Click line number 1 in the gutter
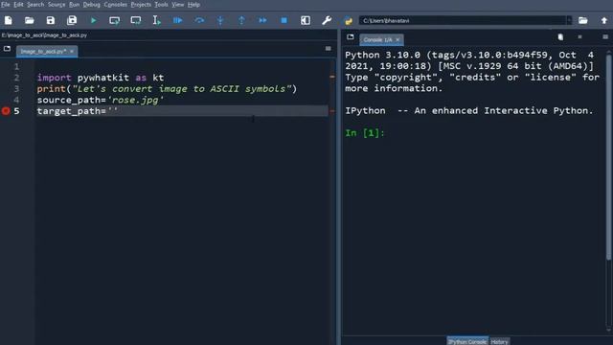This screenshot has width=613, height=345. 16,66
